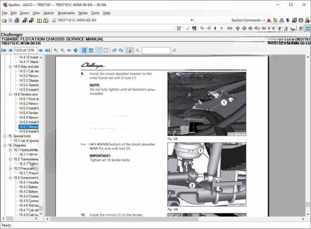The image size is (311, 229).
Task: Click the first open-book toolbar icon
Action: click(x=39, y=20)
